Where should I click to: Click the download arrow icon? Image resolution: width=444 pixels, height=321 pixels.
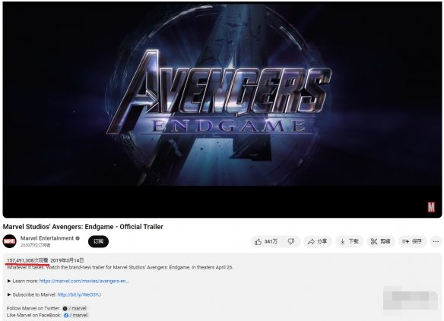coord(342,241)
